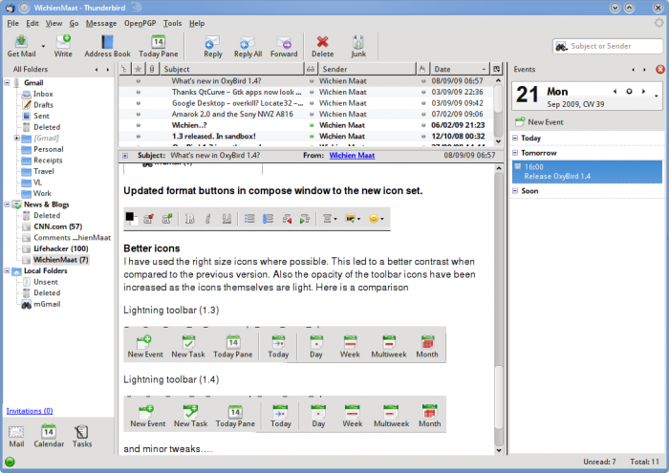Open the File menu
The width and height of the screenshot is (669, 473).
pos(12,23)
